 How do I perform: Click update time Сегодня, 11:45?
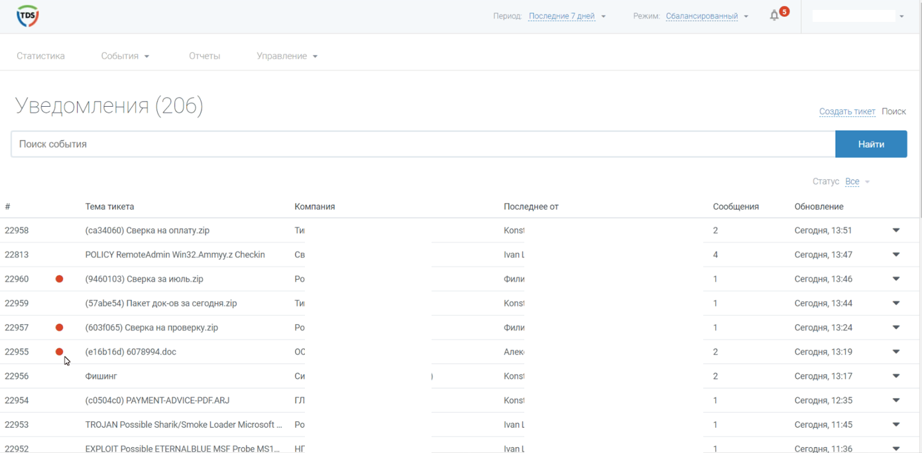tap(823, 424)
